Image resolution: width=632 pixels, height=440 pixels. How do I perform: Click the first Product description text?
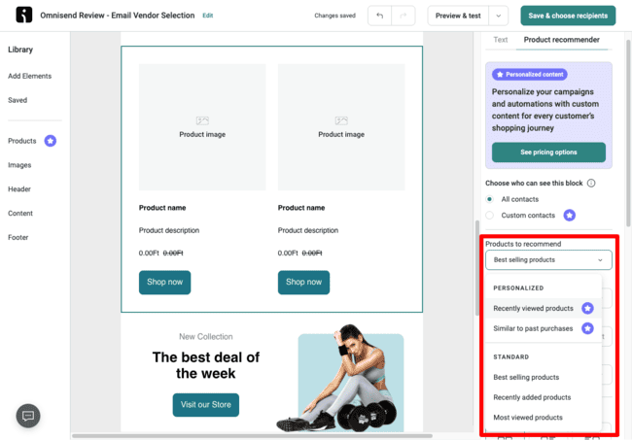coord(169,230)
